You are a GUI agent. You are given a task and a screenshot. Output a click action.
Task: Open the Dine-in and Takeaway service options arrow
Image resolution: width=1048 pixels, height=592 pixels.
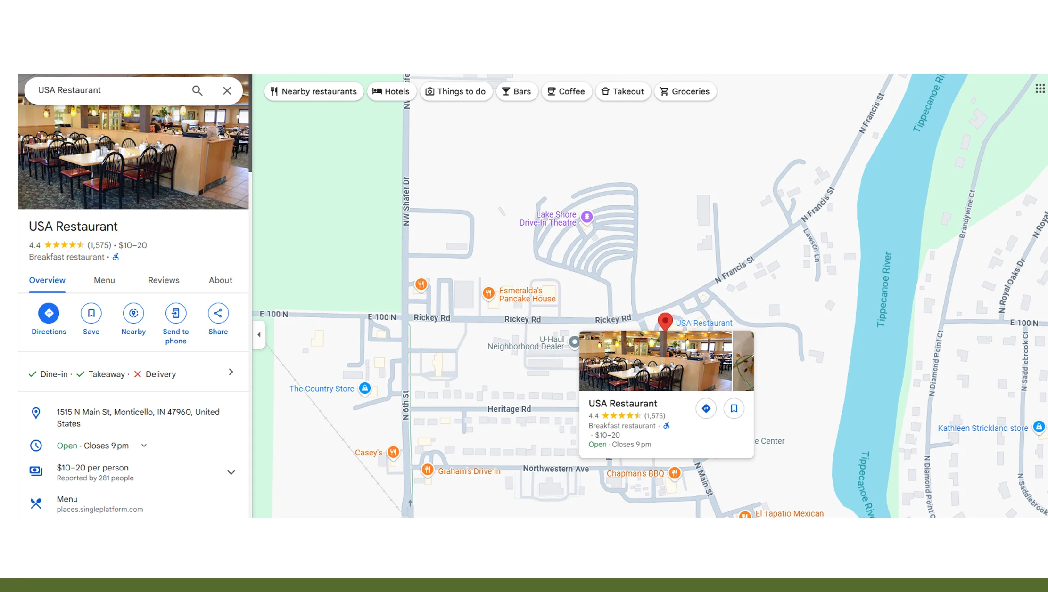231,372
